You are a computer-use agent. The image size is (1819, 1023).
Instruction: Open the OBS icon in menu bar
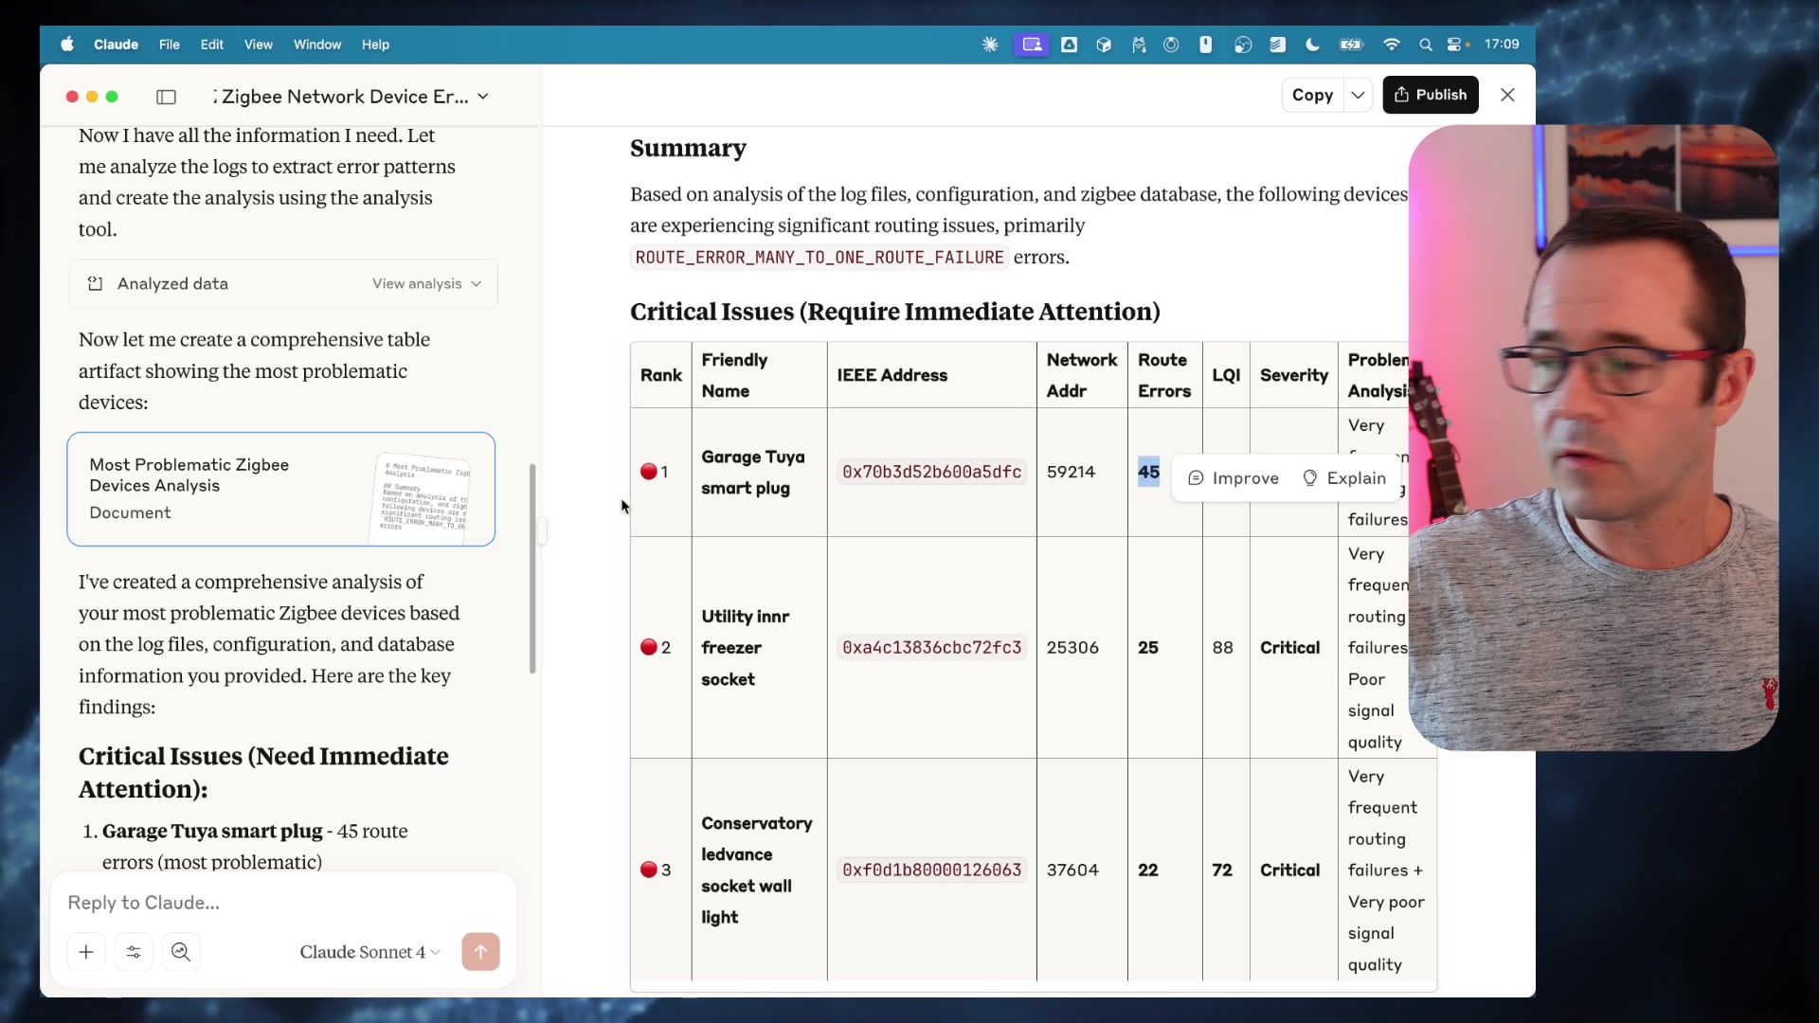tap(1244, 45)
